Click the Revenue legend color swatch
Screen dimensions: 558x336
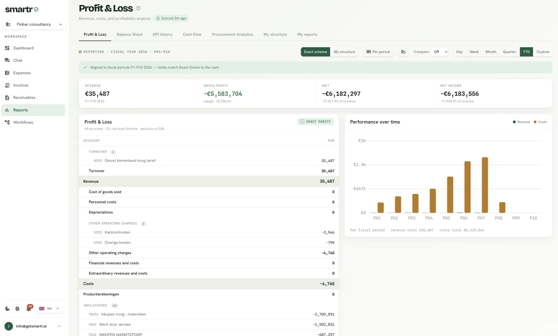tap(514, 122)
